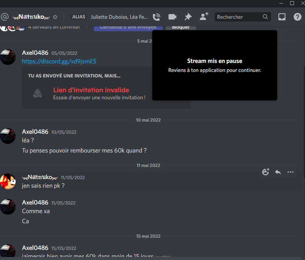Click the '10 mai 2022' date divider label
Screen dimensions: 305x260
[x=148, y=120]
